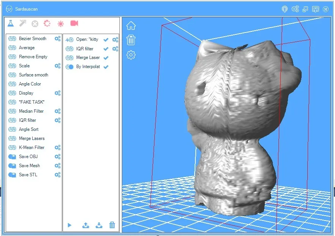Clear the pipeline using the bottom trash button
335x236 pixels.
112,225
